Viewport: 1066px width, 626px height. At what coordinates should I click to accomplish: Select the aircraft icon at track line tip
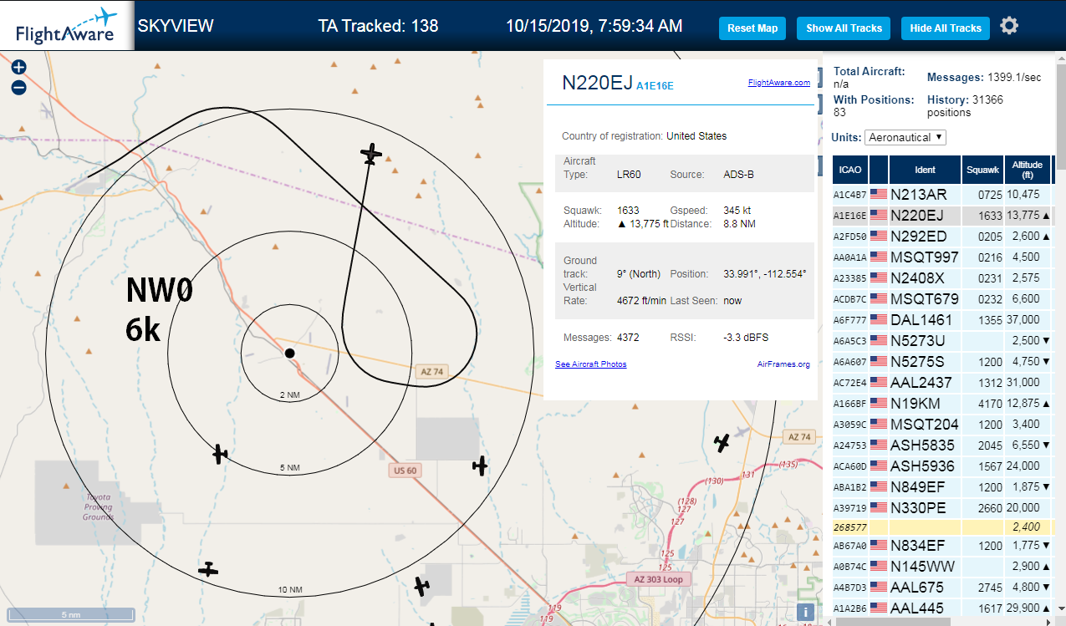[x=371, y=153]
